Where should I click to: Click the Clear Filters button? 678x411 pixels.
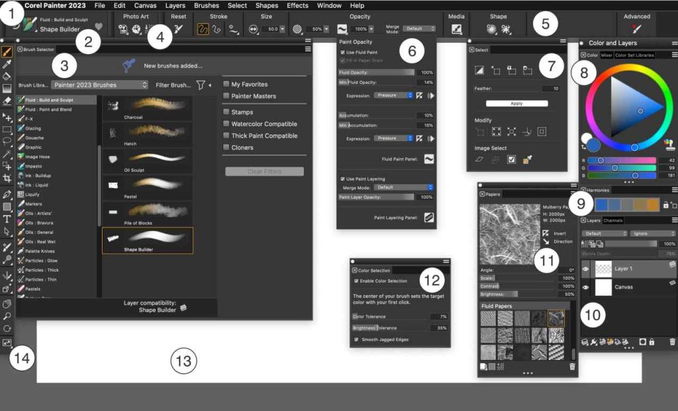point(265,171)
